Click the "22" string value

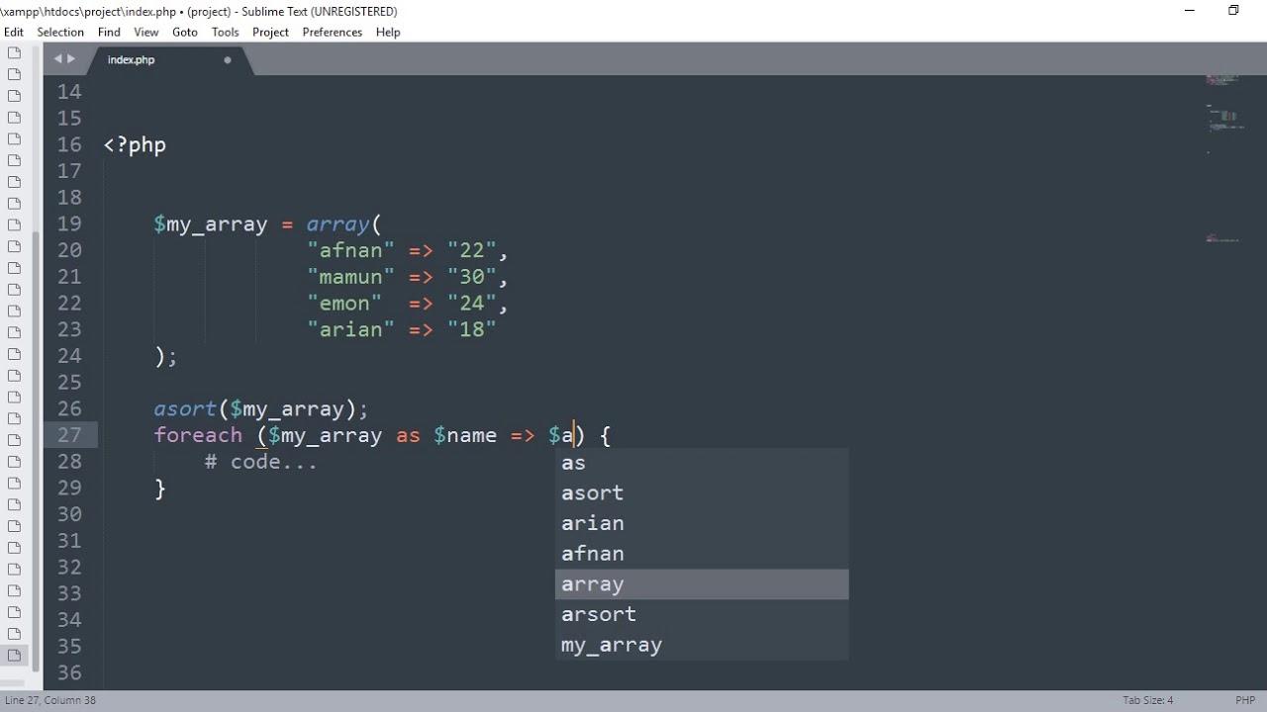pos(471,250)
